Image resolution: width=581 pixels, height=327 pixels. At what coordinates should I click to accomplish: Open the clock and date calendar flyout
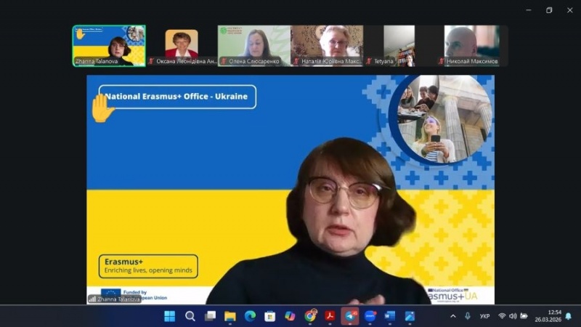(548, 316)
